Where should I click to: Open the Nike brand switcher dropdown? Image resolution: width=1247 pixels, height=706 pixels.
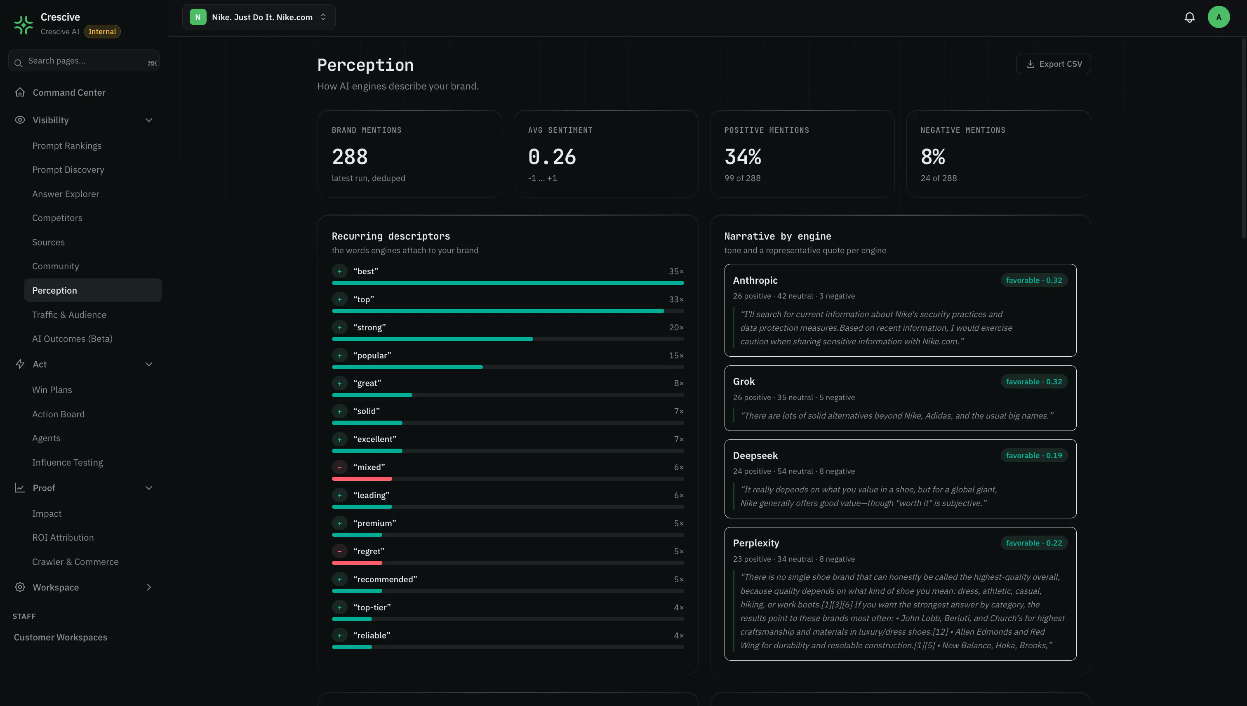(259, 17)
